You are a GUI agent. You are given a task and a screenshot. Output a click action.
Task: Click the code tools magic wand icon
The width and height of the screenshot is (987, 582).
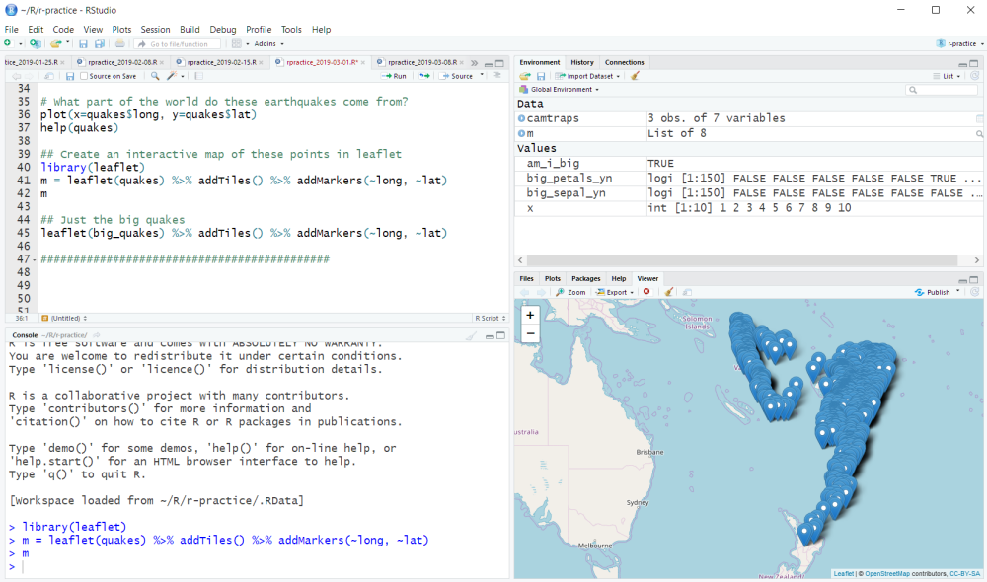(172, 76)
